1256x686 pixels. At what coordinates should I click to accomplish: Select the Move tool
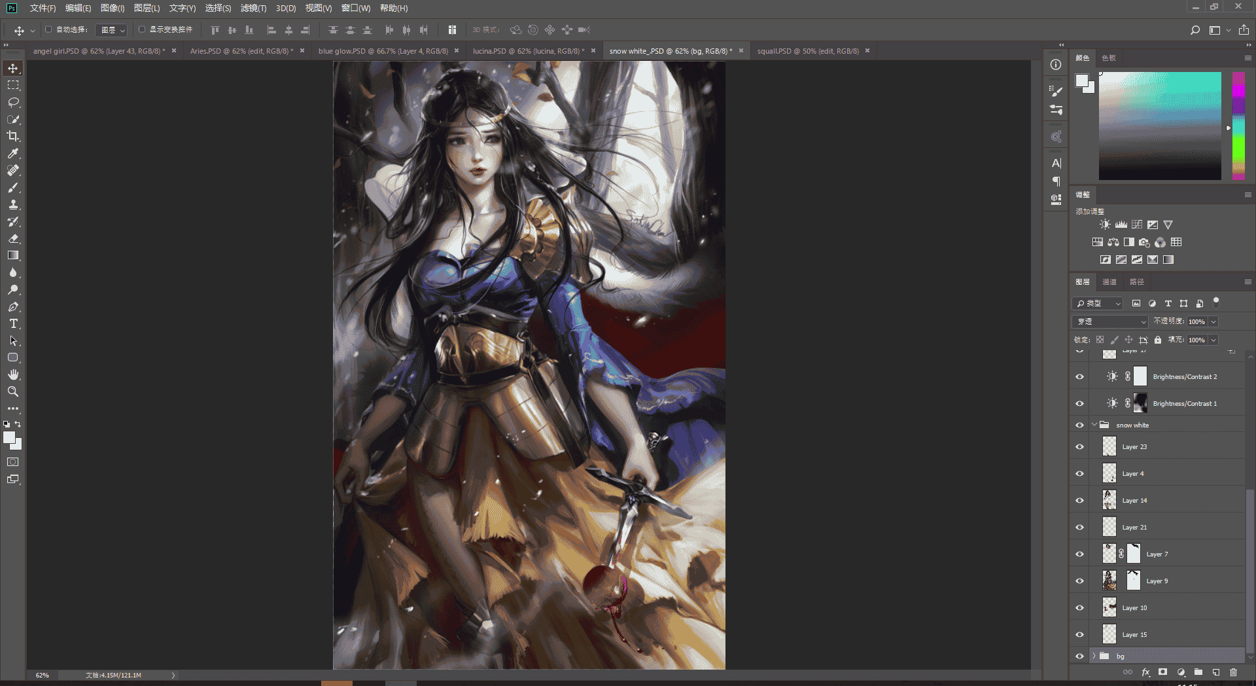coord(13,68)
